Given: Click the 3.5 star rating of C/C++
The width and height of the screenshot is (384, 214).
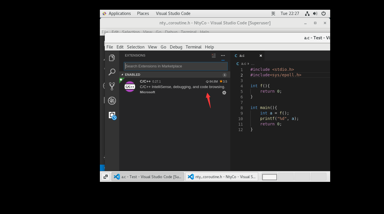Looking at the screenshot, I should pyautogui.click(x=223, y=81).
